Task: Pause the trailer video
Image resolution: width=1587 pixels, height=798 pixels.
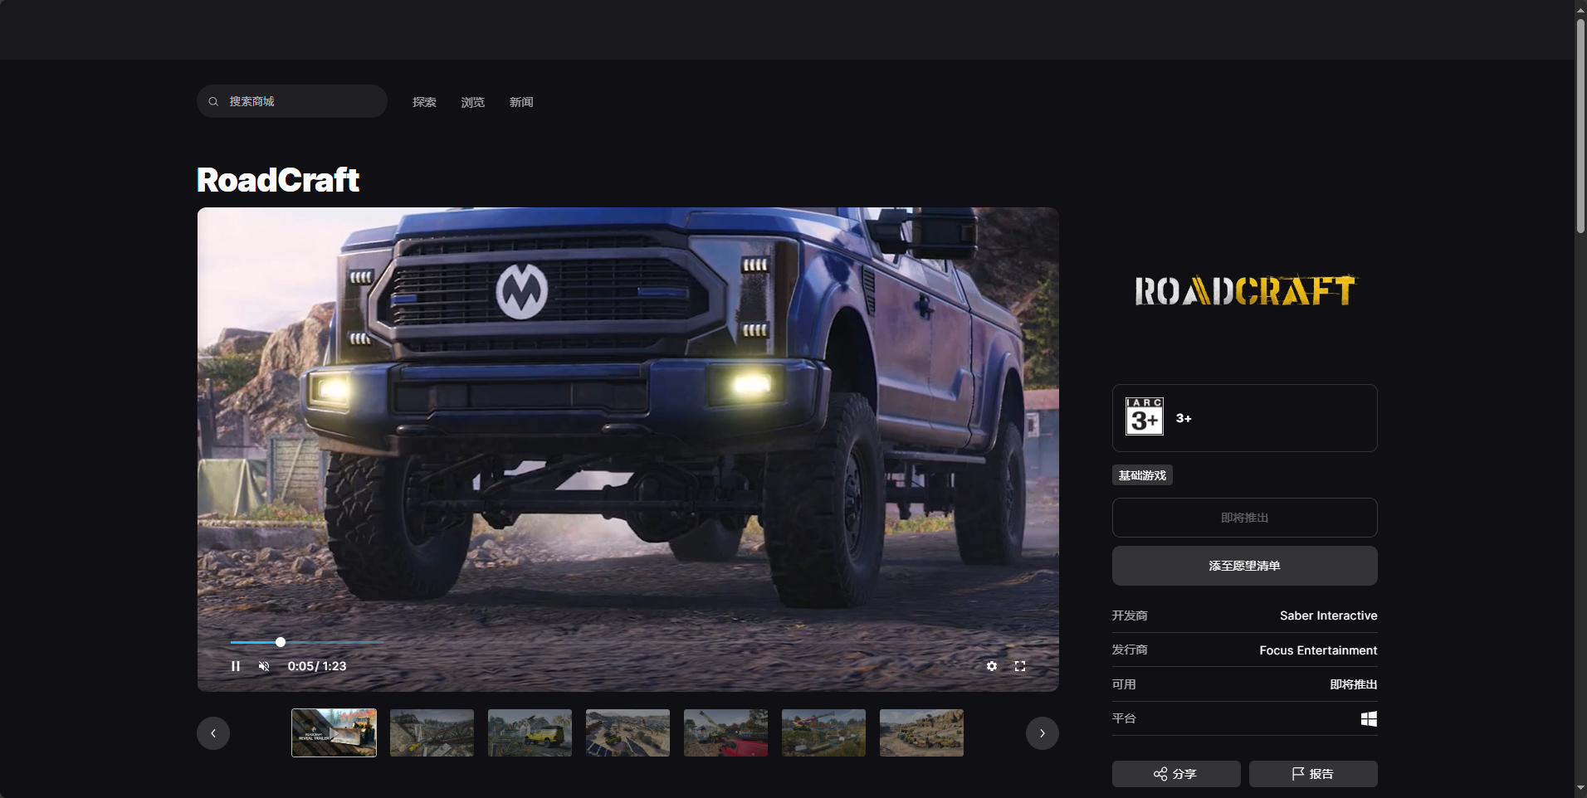Action: 236,666
